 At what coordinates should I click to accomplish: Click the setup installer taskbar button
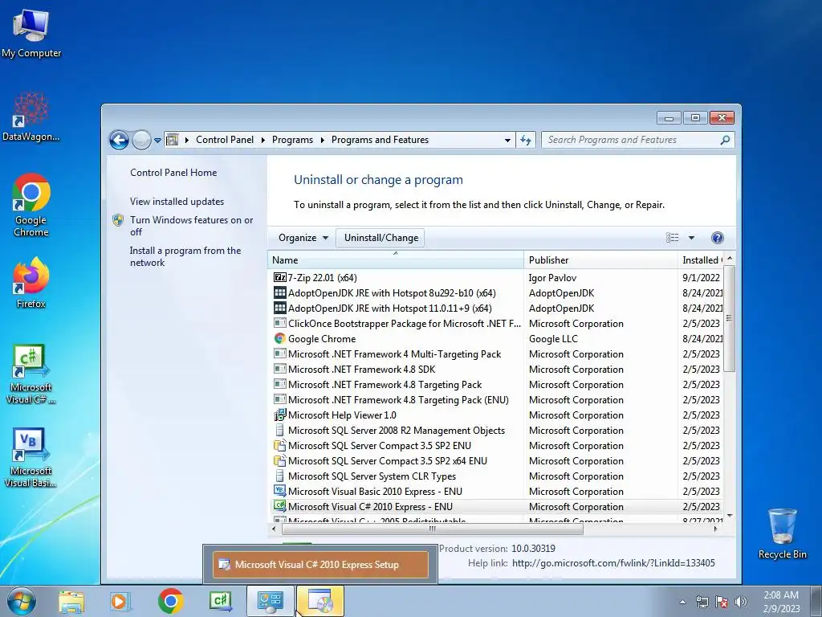[x=320, y=602]
